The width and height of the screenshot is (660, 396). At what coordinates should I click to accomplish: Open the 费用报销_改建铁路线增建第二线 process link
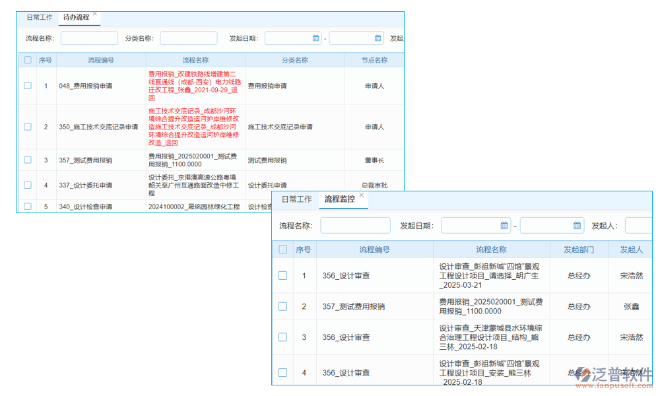196,85
